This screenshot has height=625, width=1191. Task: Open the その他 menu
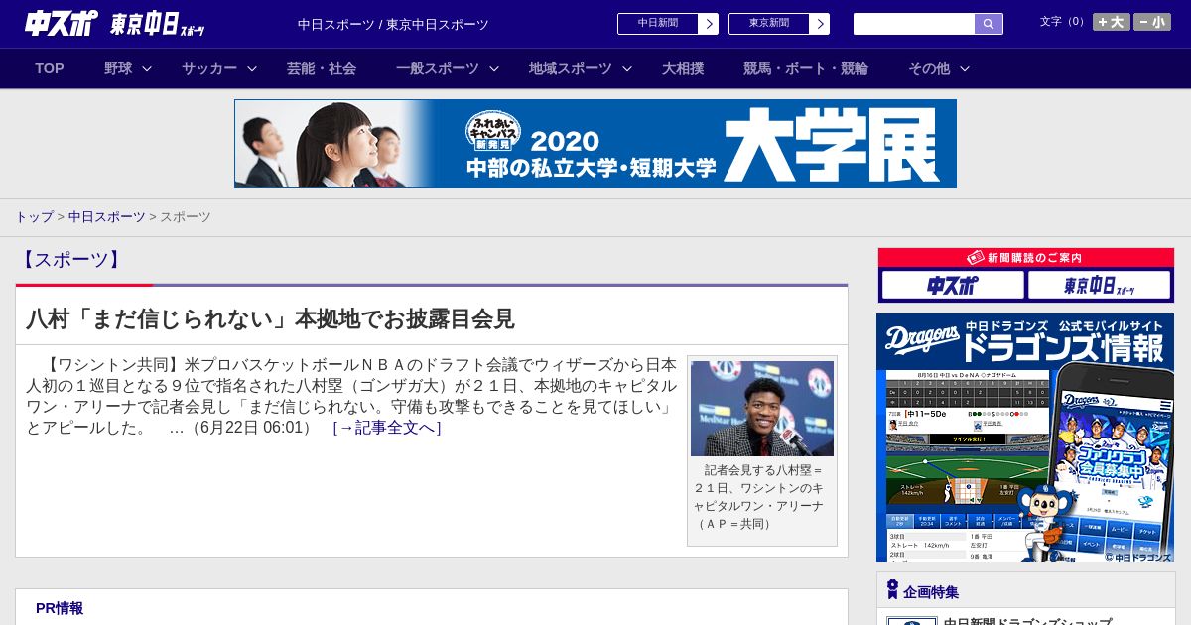point(929,68)
